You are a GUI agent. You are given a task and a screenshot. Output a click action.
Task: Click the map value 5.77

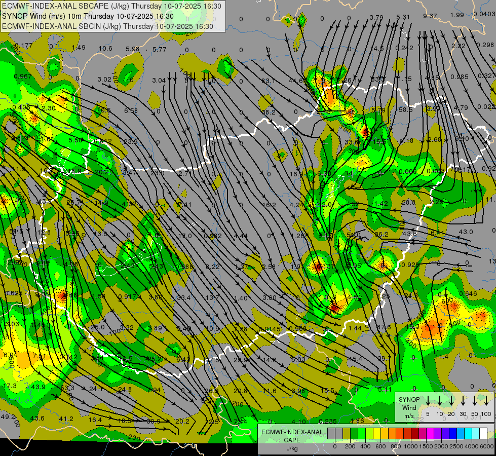pos(160,49)
